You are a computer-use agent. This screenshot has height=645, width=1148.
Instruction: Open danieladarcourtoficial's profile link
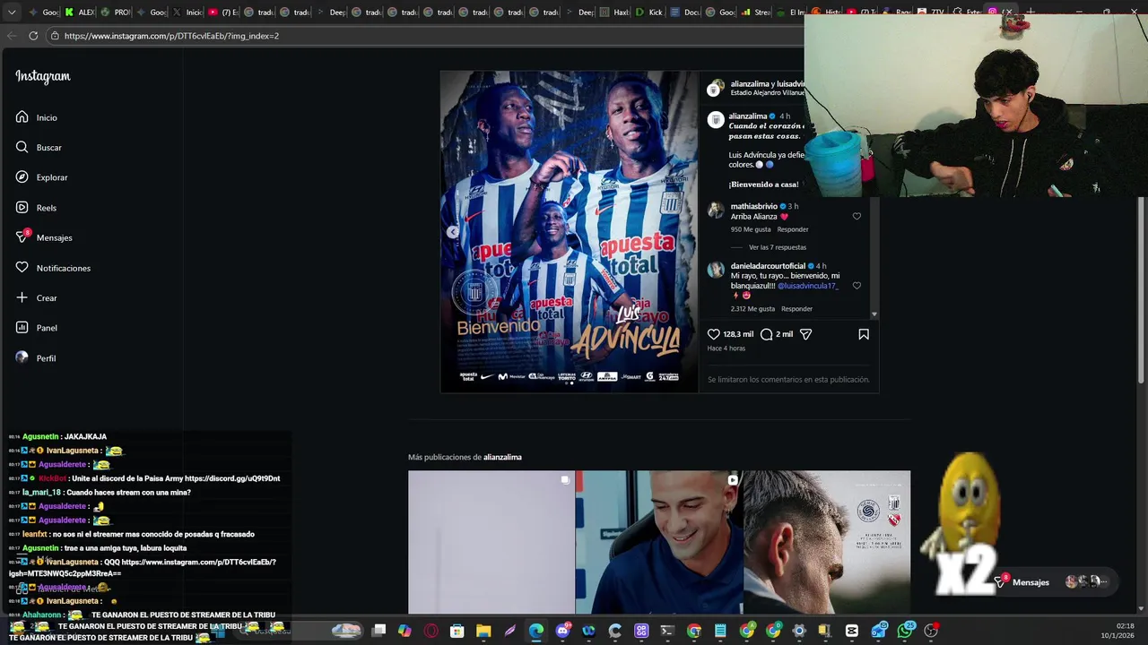(768, 266)
